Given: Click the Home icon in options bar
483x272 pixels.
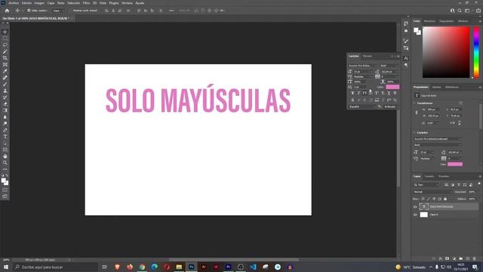Looking at the screenshot, I should tap(7, 11).
